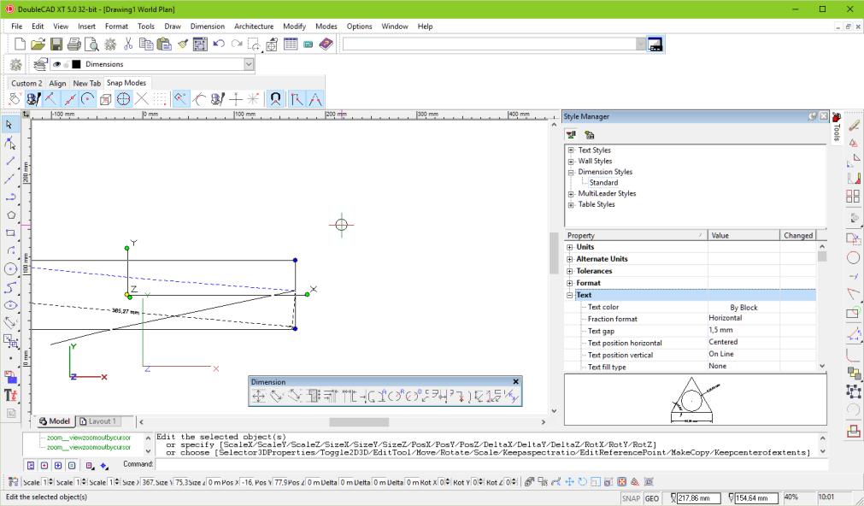The image size is (864, 506).
Task: Expand the MultiLeader Styles node
Action: coord(572,194)
